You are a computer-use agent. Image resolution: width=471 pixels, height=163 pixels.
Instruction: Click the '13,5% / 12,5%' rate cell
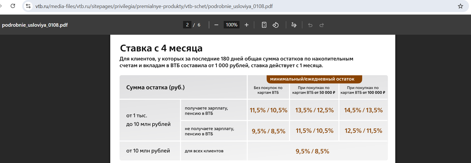coord(314,110)
